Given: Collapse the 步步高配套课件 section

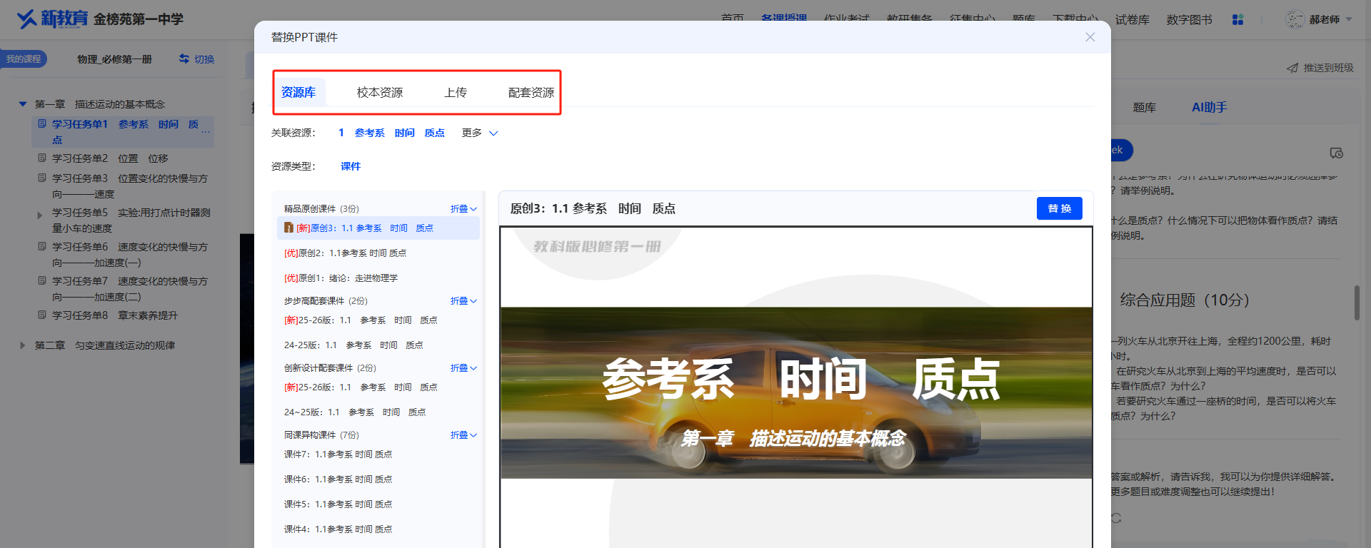Looking at the screenshot, I should pos(463,301).
